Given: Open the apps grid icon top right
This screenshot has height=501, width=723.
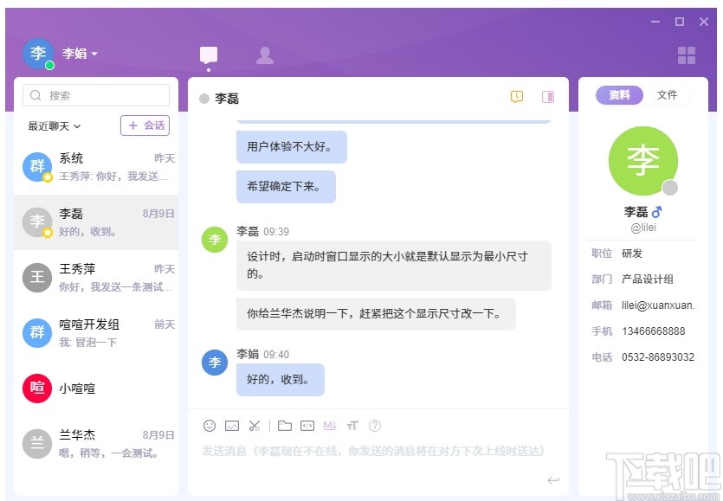Looking at the screenshot, I should [687, 54].
